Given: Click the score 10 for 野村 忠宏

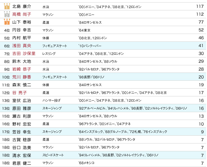Looking at the screenshot, I should 201,124.
